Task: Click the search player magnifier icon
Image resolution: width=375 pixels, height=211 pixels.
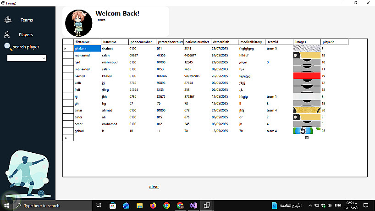Action: pyautogui.click(x=8, y=47)
